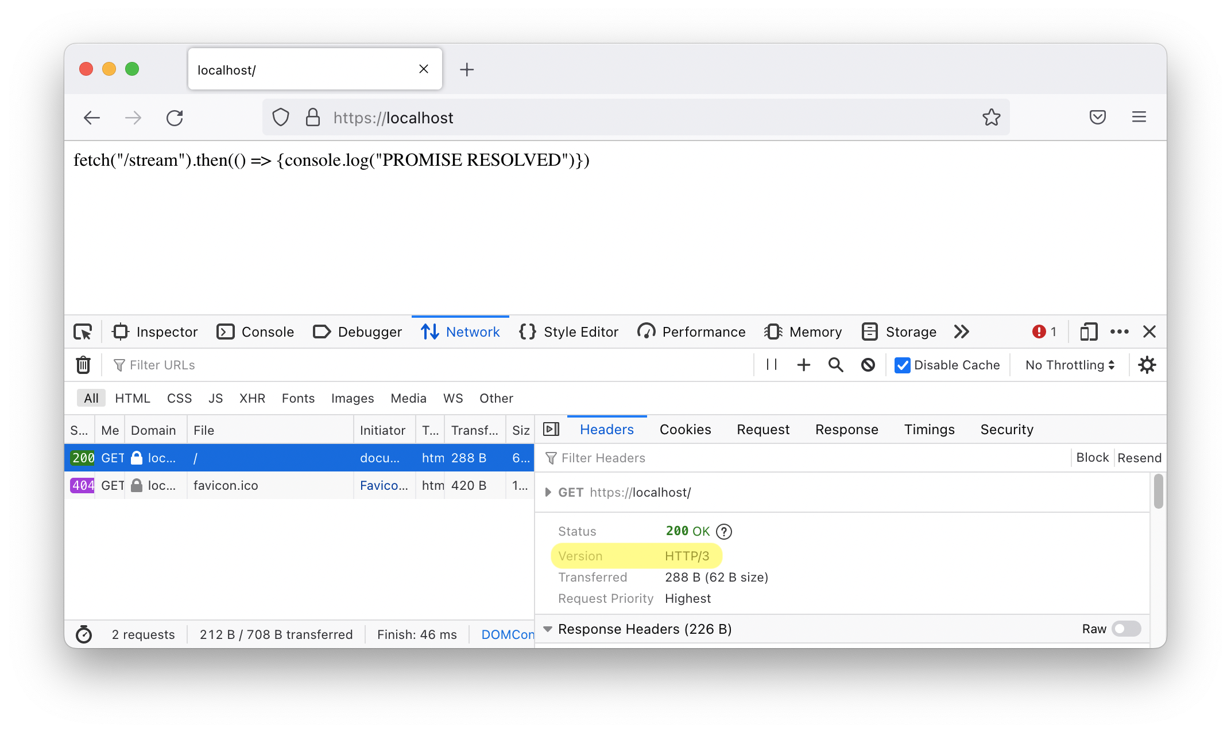
Task: Uncheck the Disable Cache checkbox
Action: coord(903,365)
